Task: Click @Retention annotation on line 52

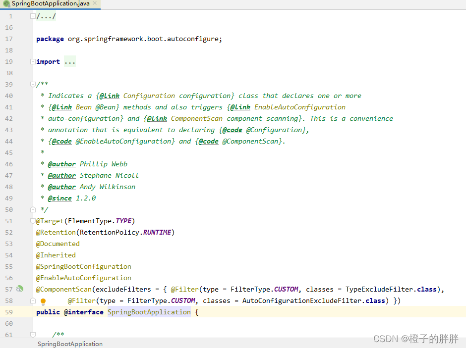Action: tap(56, 232)
